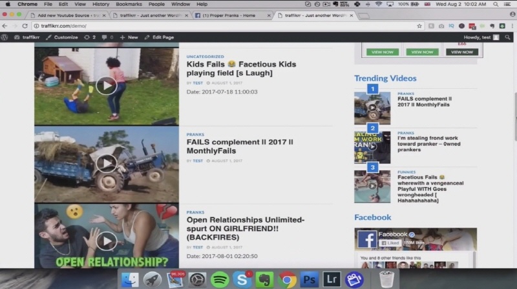517x289 pixels.
Task: Click the Facebook Liked button
Action: [x=390, y=243]
